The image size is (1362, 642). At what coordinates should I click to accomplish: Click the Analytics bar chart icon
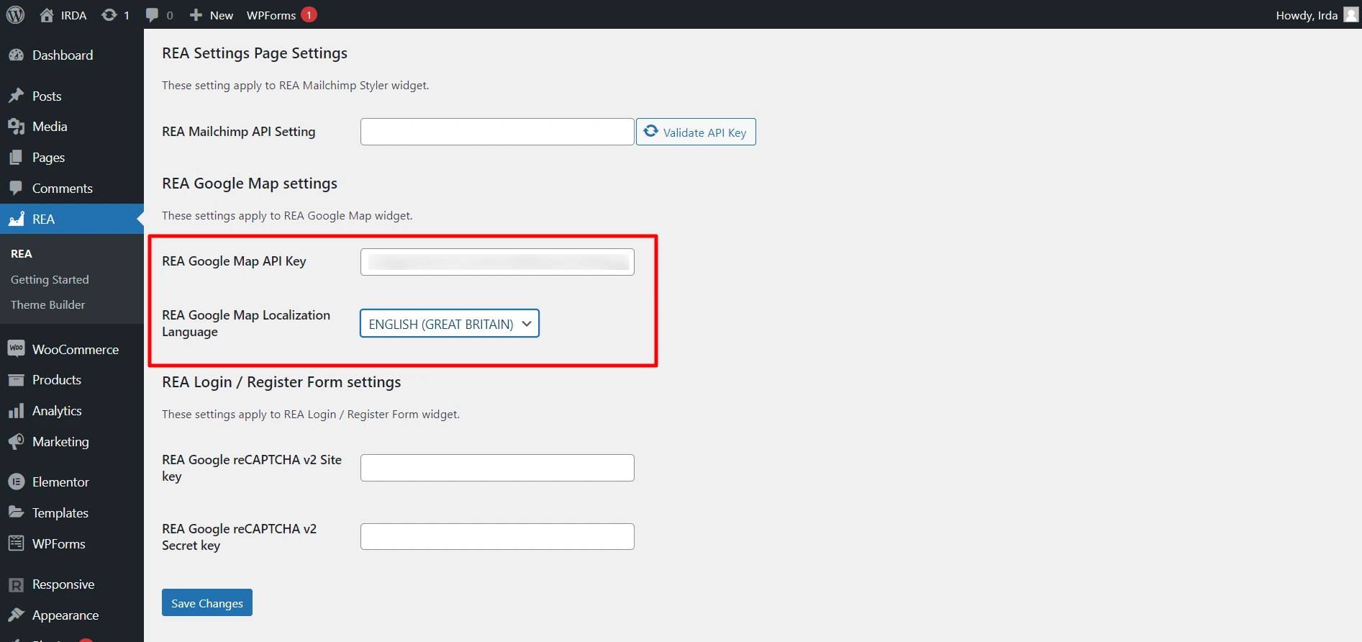pyautogui.click(x=17, y=411)
